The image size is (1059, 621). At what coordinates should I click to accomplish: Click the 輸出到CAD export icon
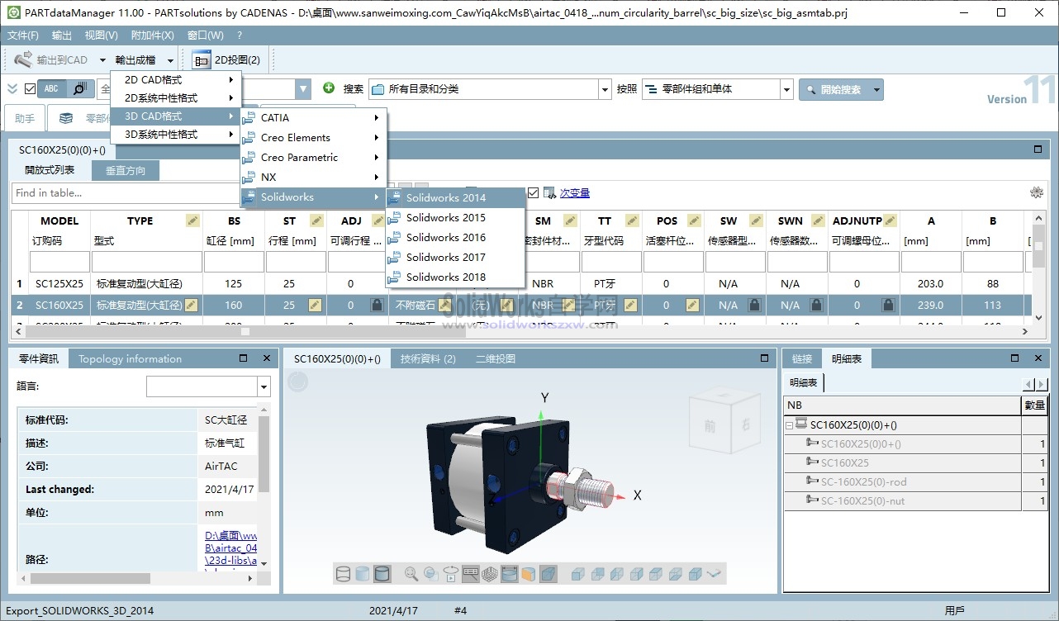(x=22, y=59)
